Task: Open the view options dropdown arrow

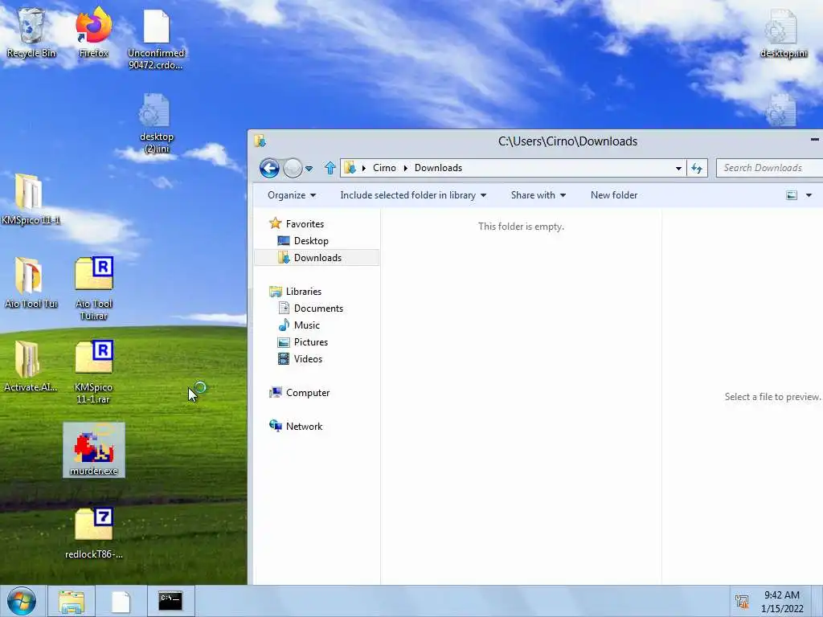Action: (x=809, y=195)
